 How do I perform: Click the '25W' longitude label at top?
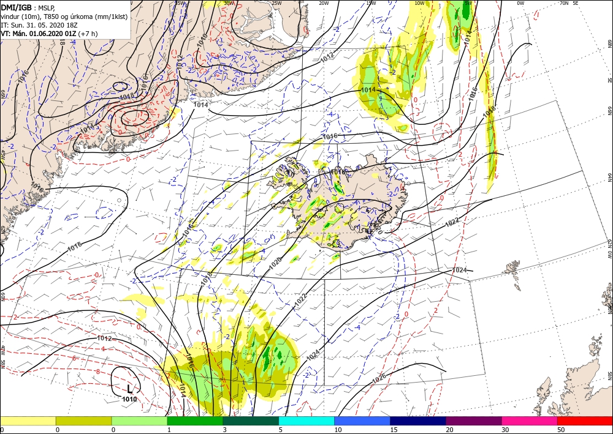(276, 3)
